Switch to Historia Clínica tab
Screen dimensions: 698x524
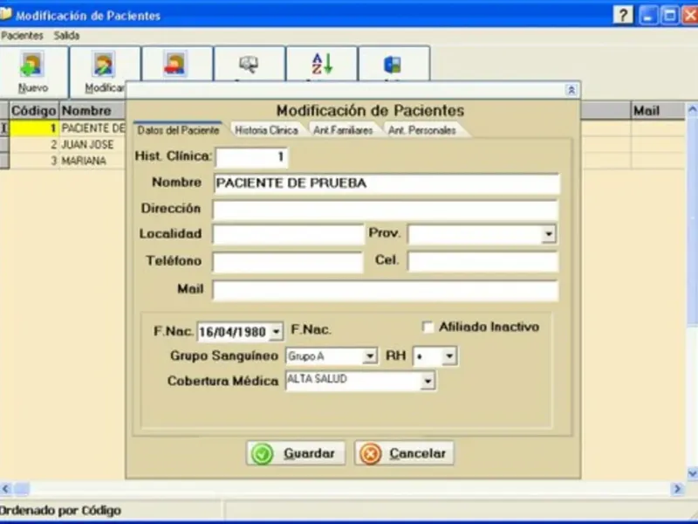[x=266, y=130]
